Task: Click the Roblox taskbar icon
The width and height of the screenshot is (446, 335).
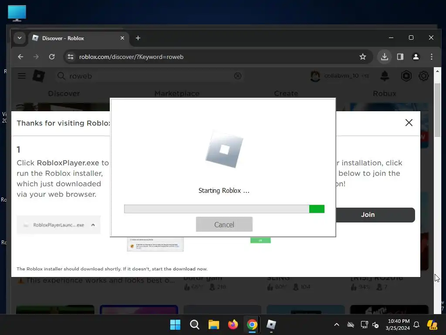Action: coord(271,325)
